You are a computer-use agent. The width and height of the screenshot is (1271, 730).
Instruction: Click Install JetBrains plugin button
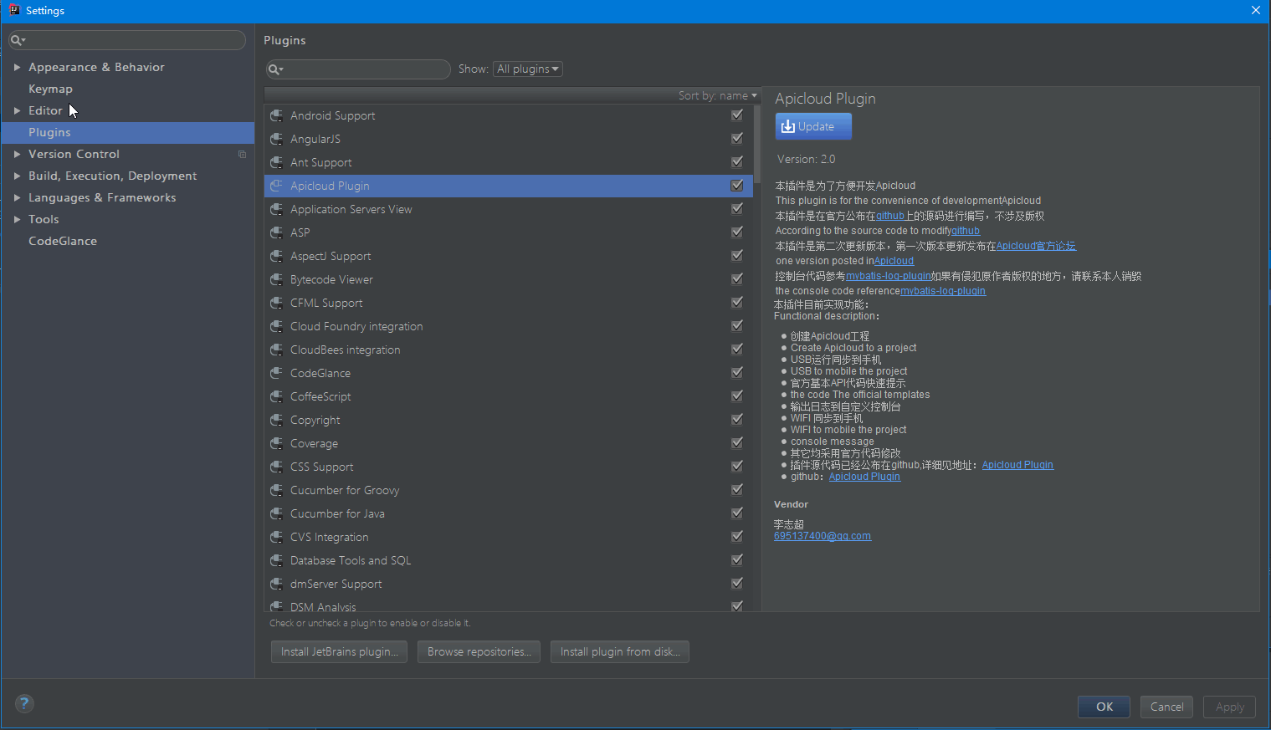339,651
